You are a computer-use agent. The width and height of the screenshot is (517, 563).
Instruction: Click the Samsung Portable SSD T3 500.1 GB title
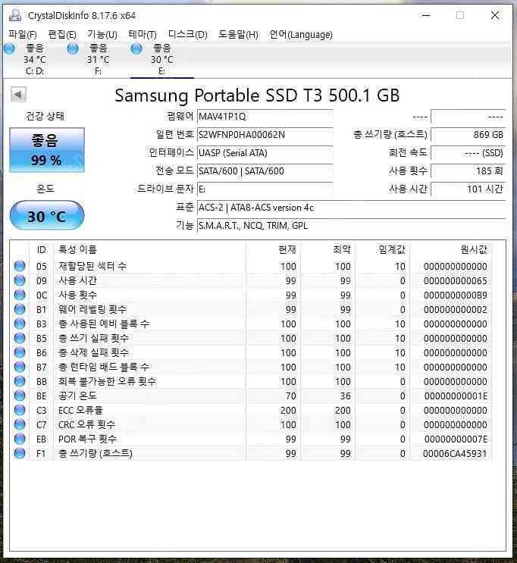[x=257, y=95]
